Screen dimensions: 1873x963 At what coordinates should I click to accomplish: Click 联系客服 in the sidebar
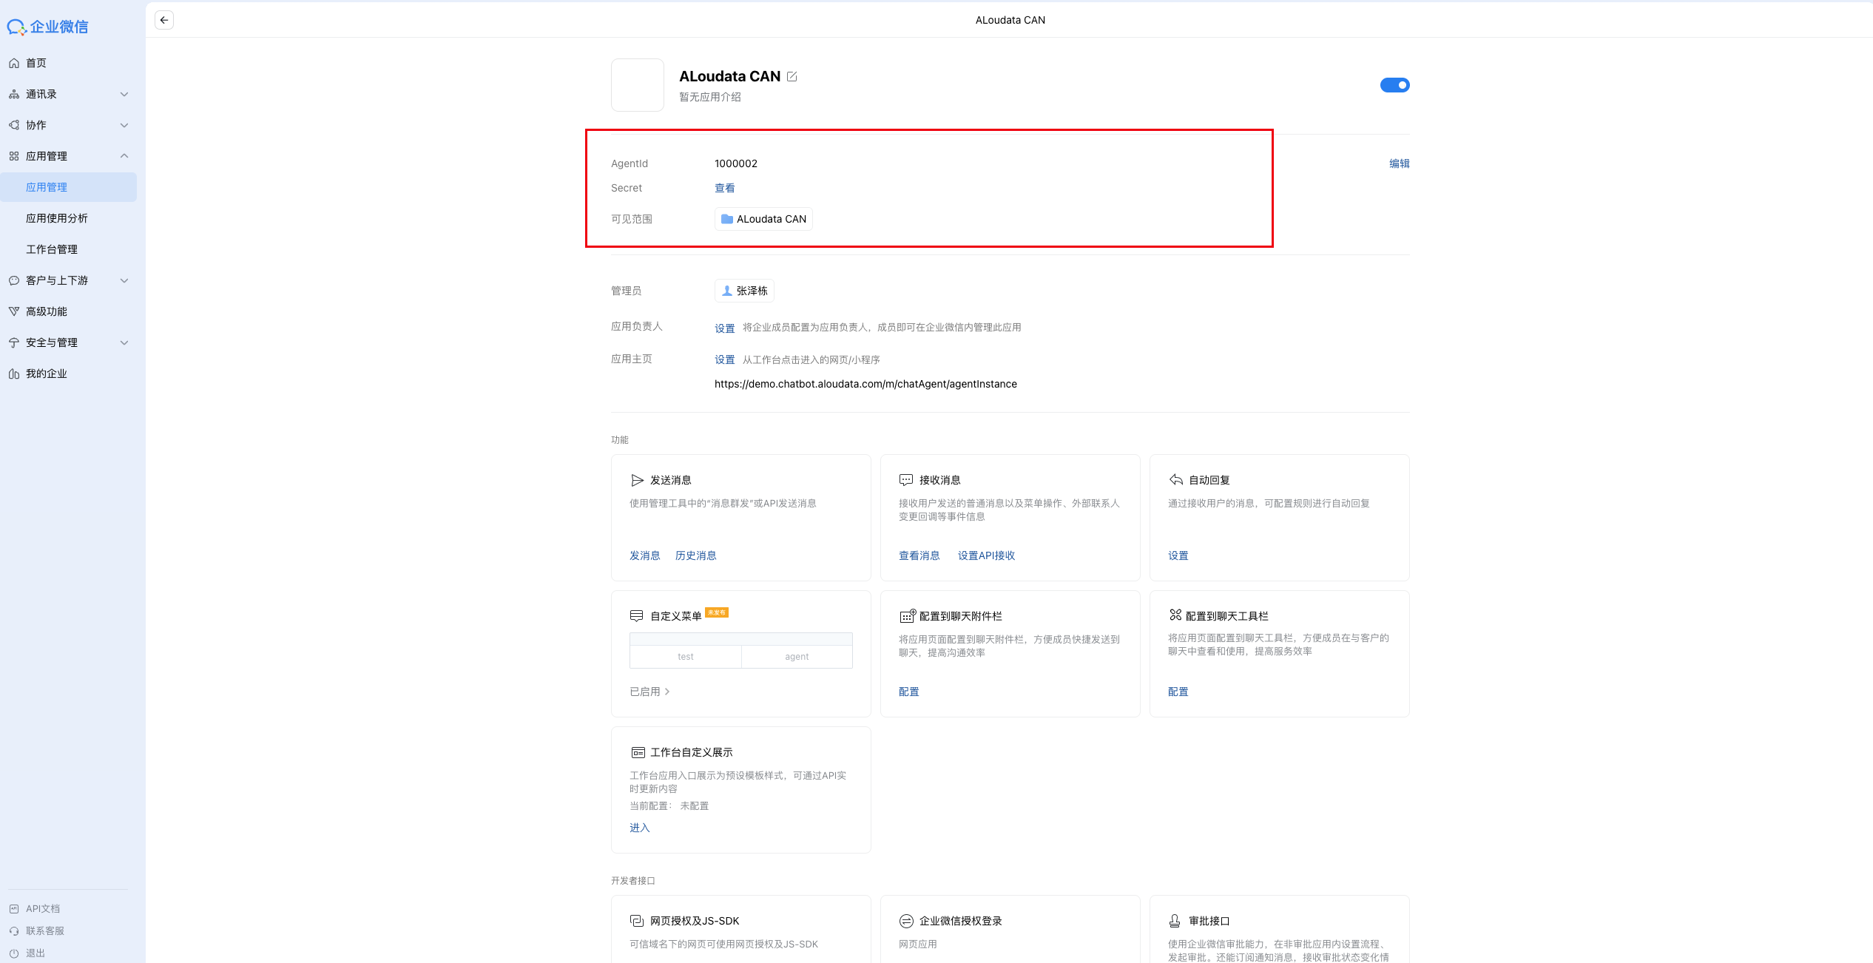[x=45, y=930]
